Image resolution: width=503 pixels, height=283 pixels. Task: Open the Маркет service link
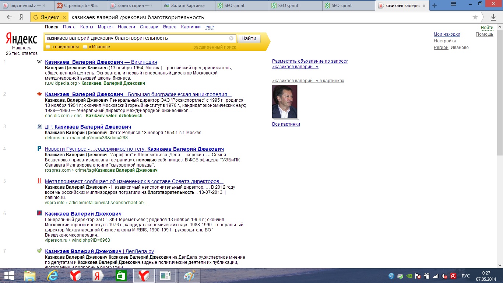[x=106, y=27]
